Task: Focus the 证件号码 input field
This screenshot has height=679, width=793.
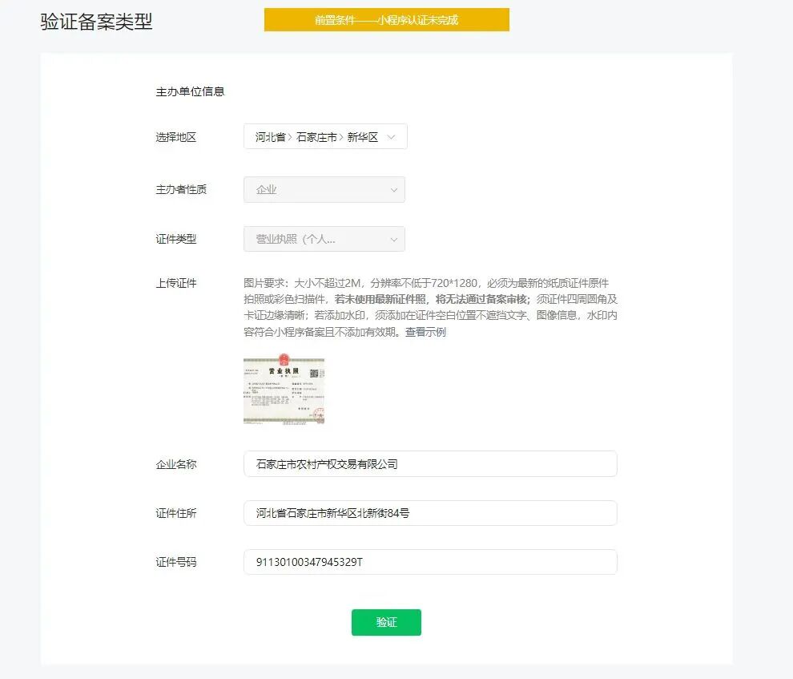Action: [430, 562]
